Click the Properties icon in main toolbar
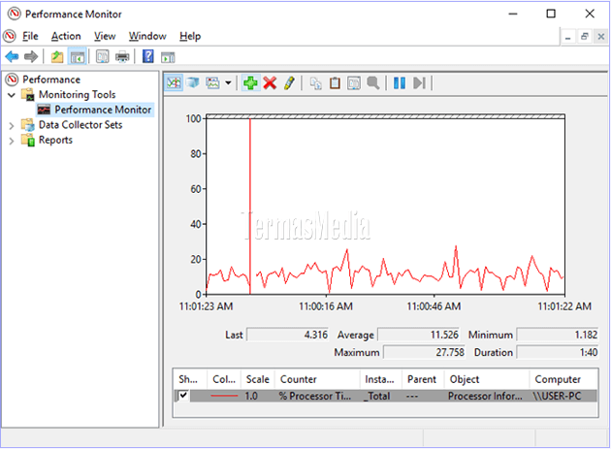The image size is (611, 449). click(x=103, y=57)
